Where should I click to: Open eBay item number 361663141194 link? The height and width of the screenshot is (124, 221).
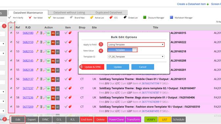tap(151, 84)
